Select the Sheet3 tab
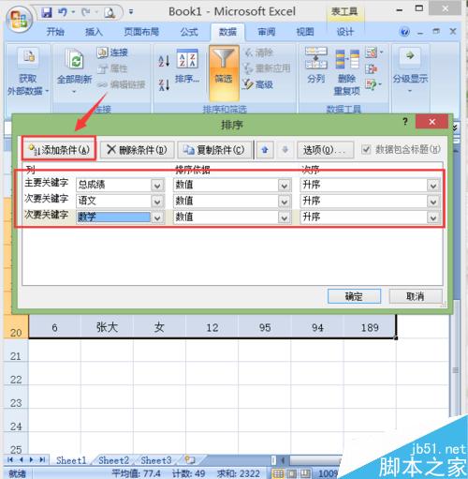 point(156,460)
